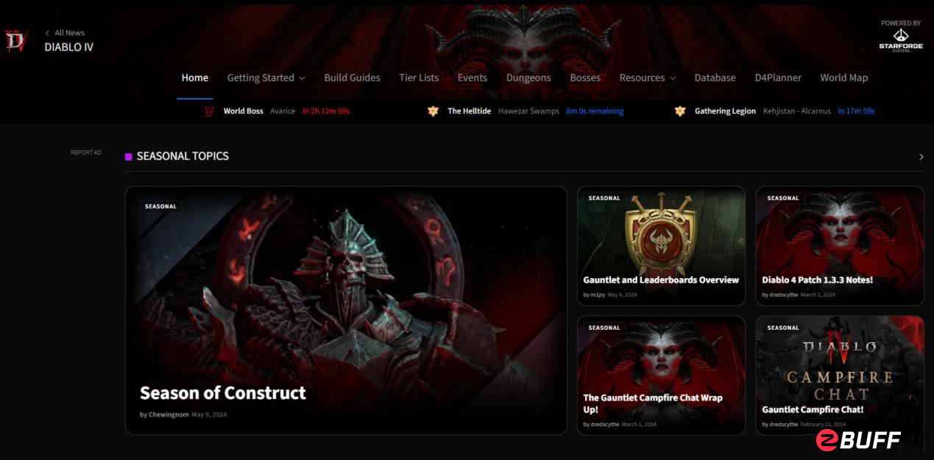The width and height of the screenshot is (934, 460).
Task: Click the Helltide event icon
Action: tap(433, 111)
